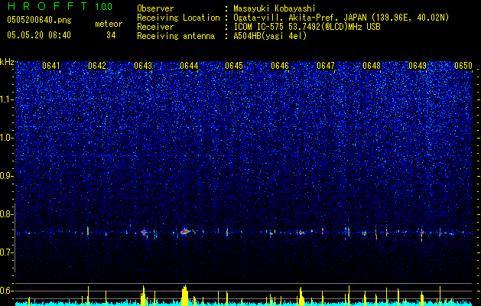Viewport: 481px width, 306px height.
Task: Click the 0.9 frequency axis label
Action: 6,176
